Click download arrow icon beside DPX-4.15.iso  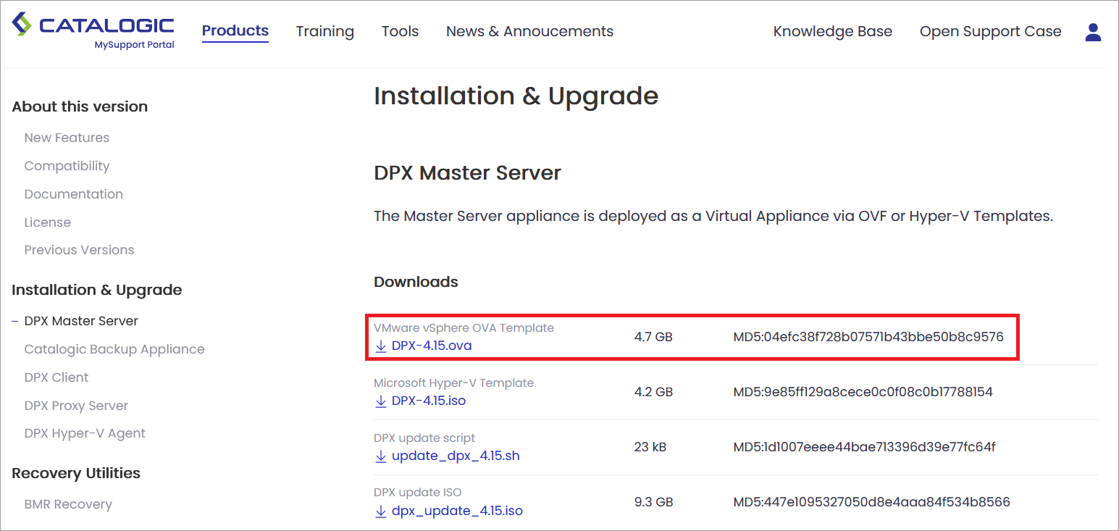click(x=381, y=401)
